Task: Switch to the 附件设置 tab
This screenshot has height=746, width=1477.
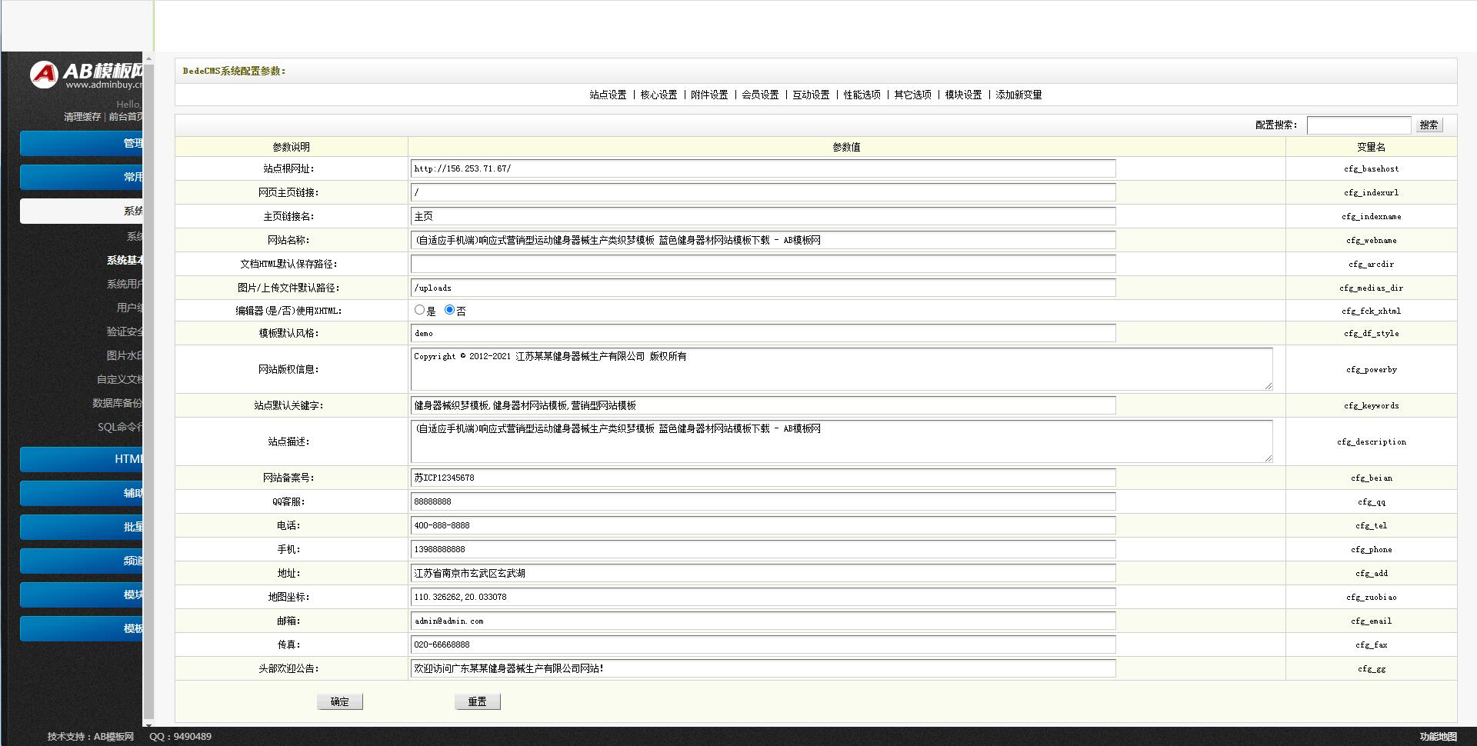Action: [x=709, y=95]
